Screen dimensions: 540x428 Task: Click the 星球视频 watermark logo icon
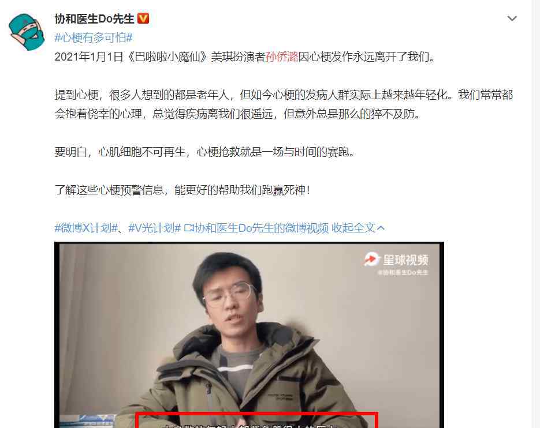click(372, 260)
